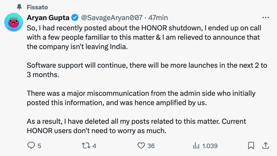Screen dimensions: 277x156
Task: Bookmark the tweet with the bookmark icon
Action: coord(251,146)
